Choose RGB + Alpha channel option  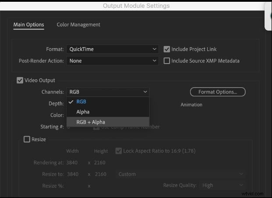108,122
